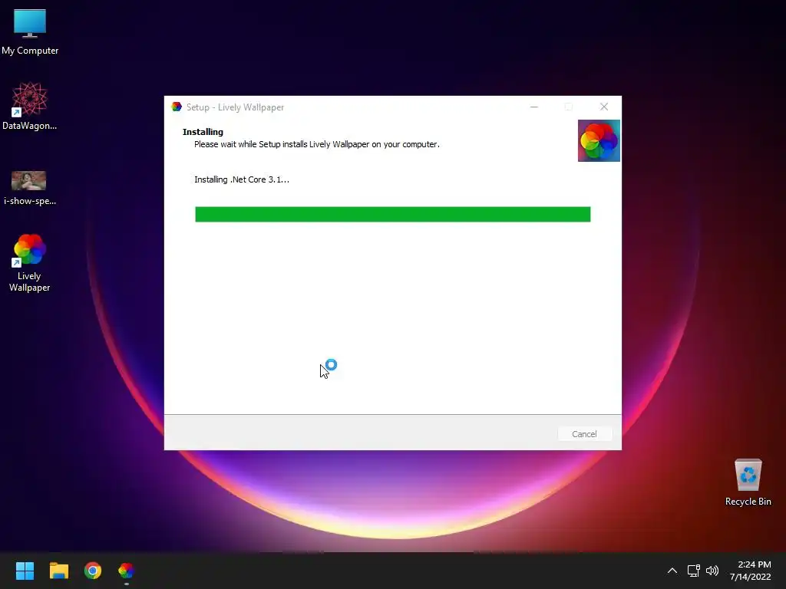Click the setup window title bar icon
786x589 pixels.
177,107
